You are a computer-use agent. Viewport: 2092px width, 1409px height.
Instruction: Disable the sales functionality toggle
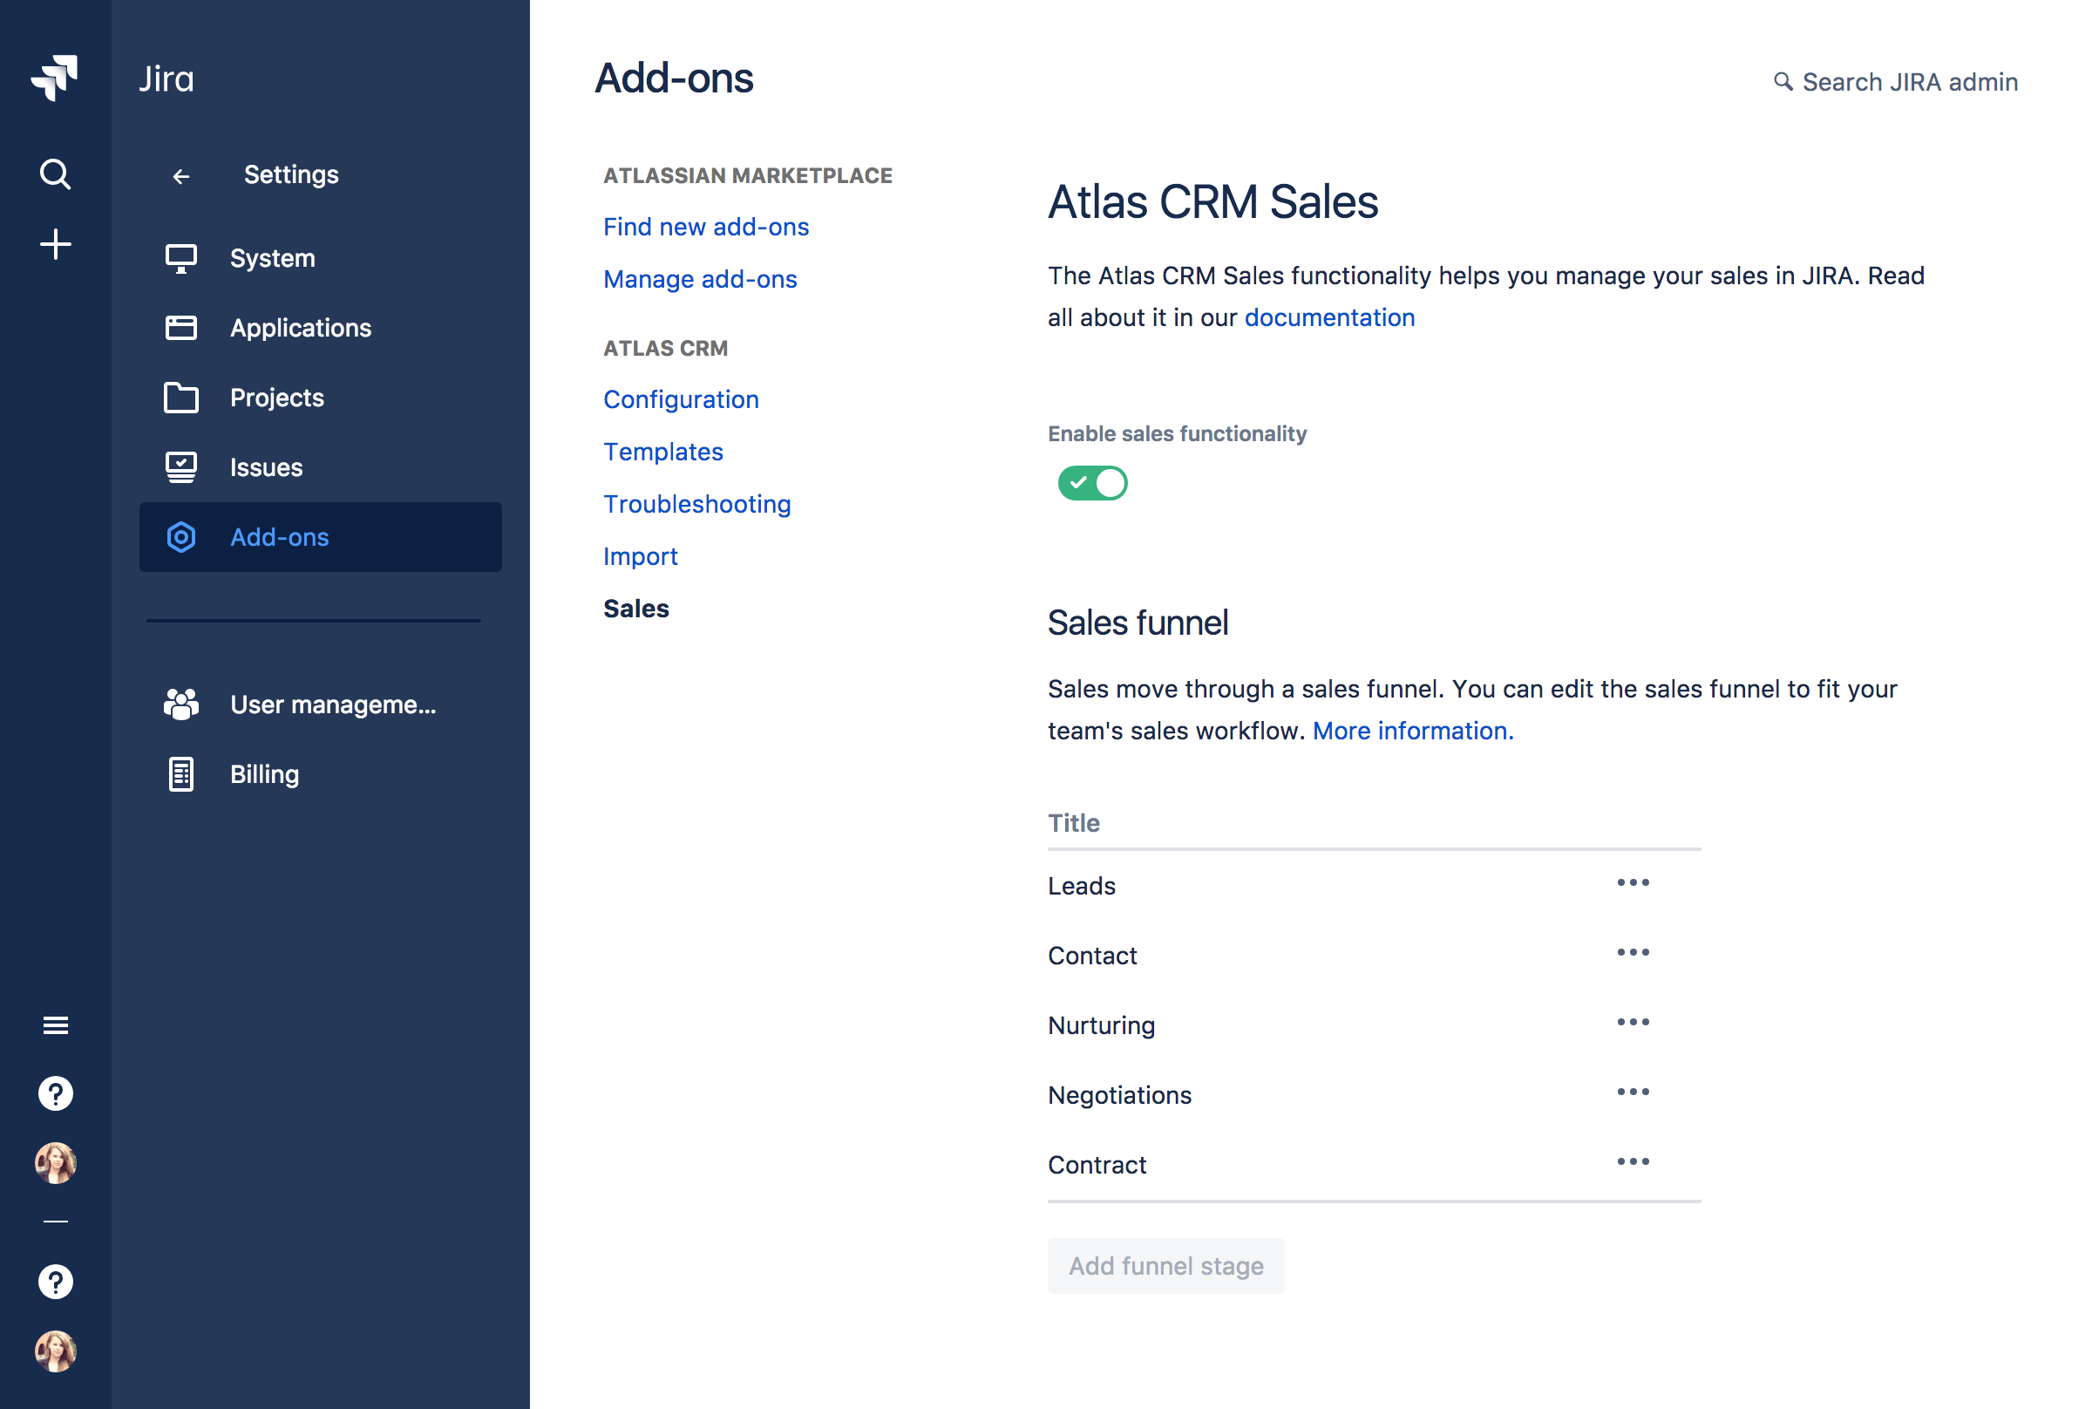click(x=1092, y=483)
